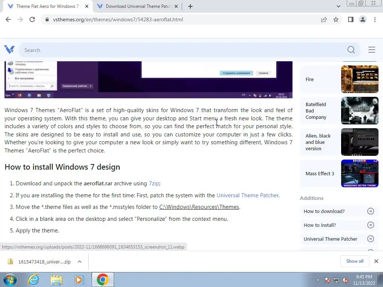
Task: Open the Windows Start menu
Action: point(10,280)
